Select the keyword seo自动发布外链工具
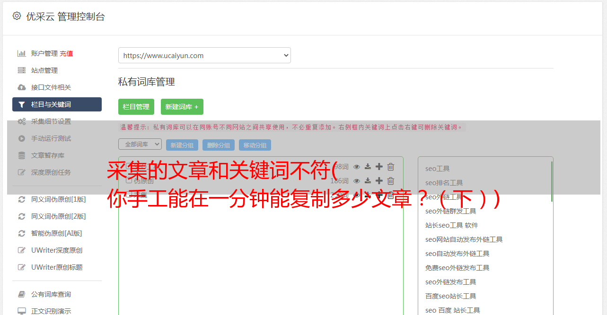This screenshot has width=607, height=315. click(x=457, y=254)
